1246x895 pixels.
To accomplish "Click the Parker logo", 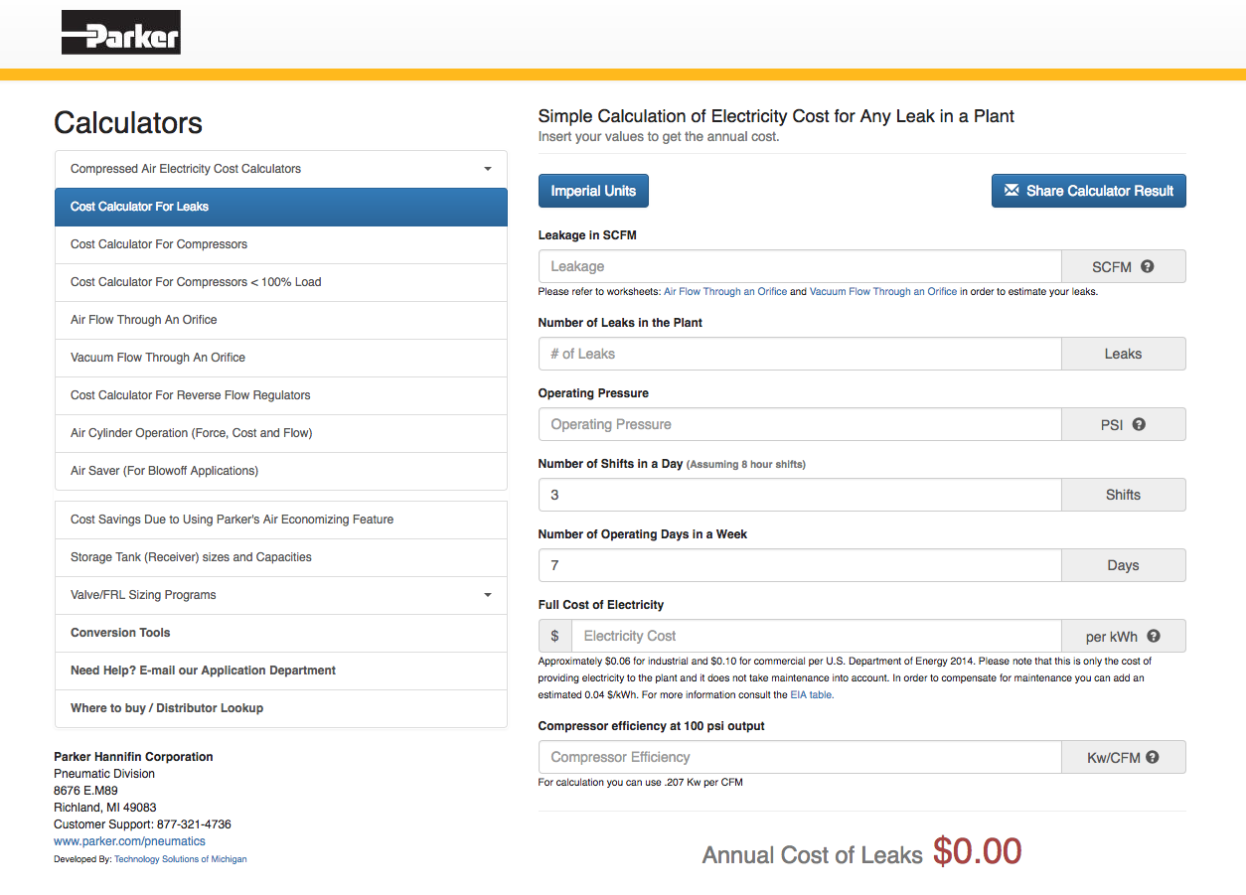I will [121, 32].
